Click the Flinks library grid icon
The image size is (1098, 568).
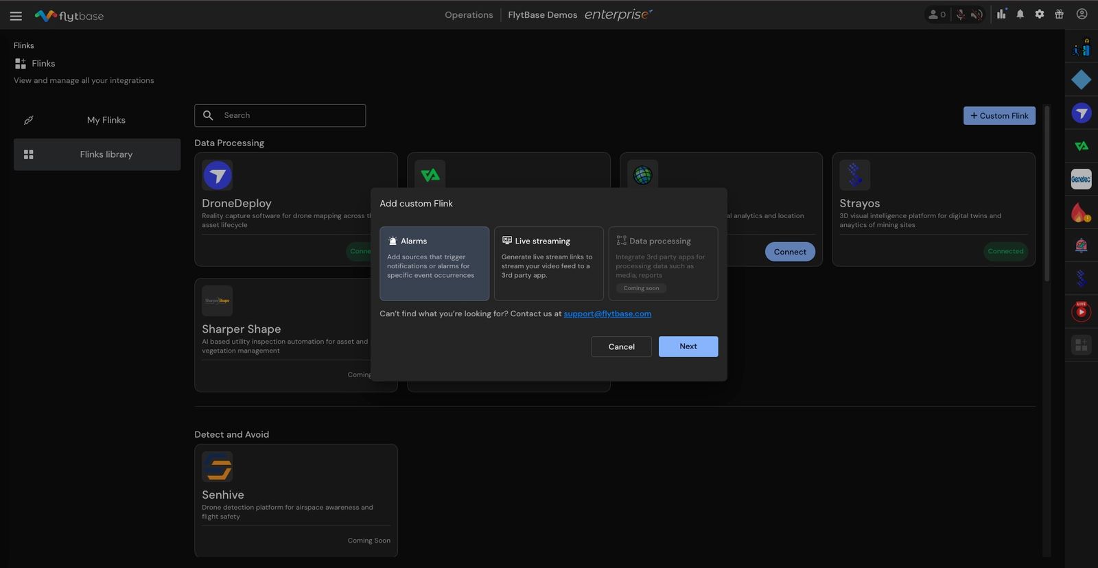29,154
